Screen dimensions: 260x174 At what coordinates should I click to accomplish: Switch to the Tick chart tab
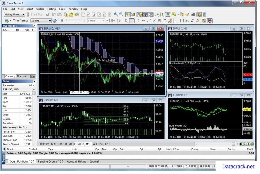pos(22,76)
